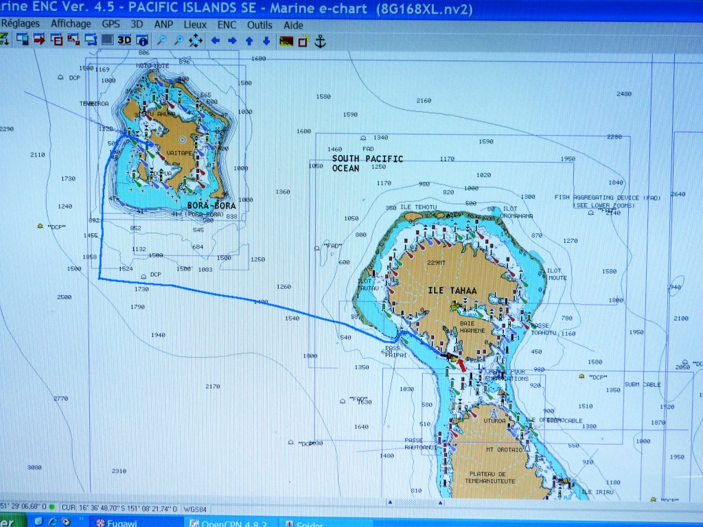
Task: Click the PASSE TOAHOTU label
Action: [x=544, y=329]
